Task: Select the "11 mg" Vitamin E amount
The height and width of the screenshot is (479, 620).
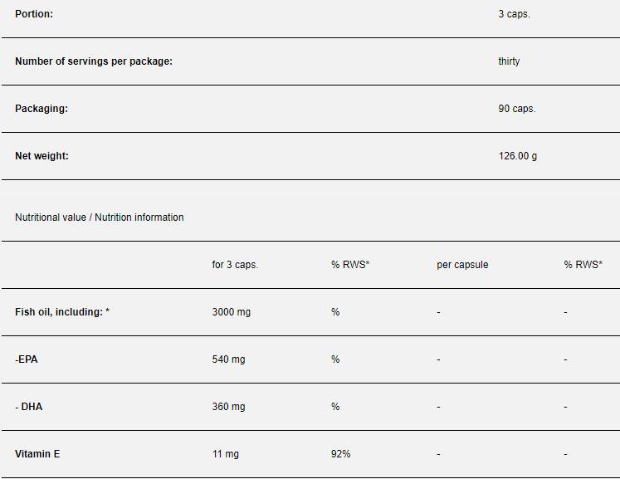Action: pyautogui.click(x=226, y=454)
